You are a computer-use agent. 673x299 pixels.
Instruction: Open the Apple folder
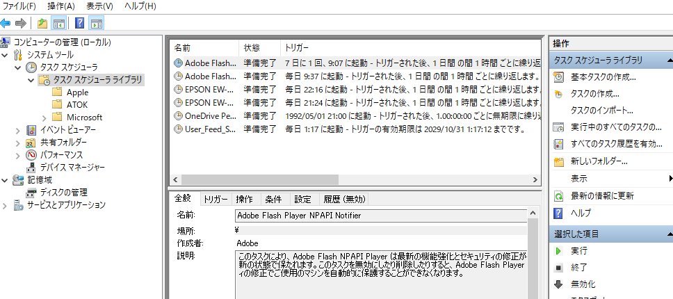(77, 92)
